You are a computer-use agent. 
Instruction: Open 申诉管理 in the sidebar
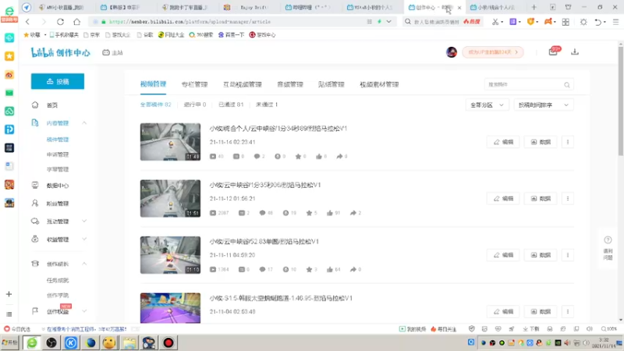[x=58, y=154]
